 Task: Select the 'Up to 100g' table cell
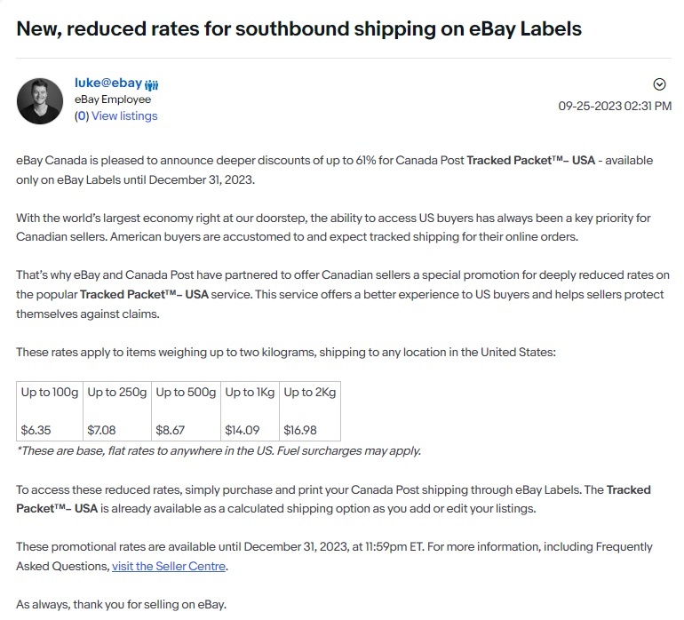point(50,411)
